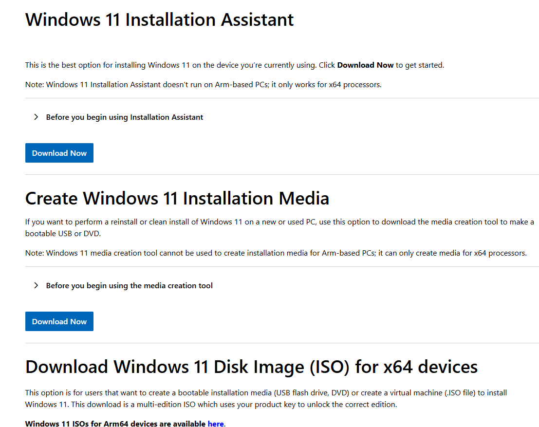Click the chevron beside Installation Assistant accordion
Image resolution: width=539 pixels, height=427 pixels.
pos(36,117)
